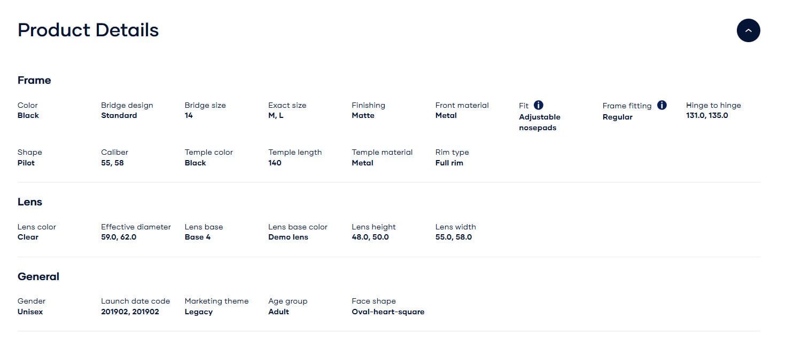Click the Unisex gender value

(30, 312)
